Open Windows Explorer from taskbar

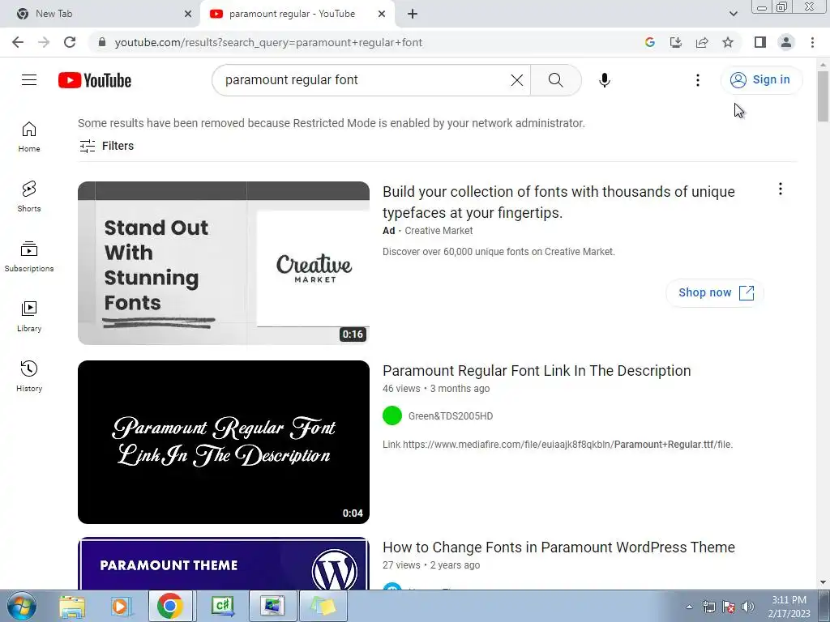[x=72, y=606]
